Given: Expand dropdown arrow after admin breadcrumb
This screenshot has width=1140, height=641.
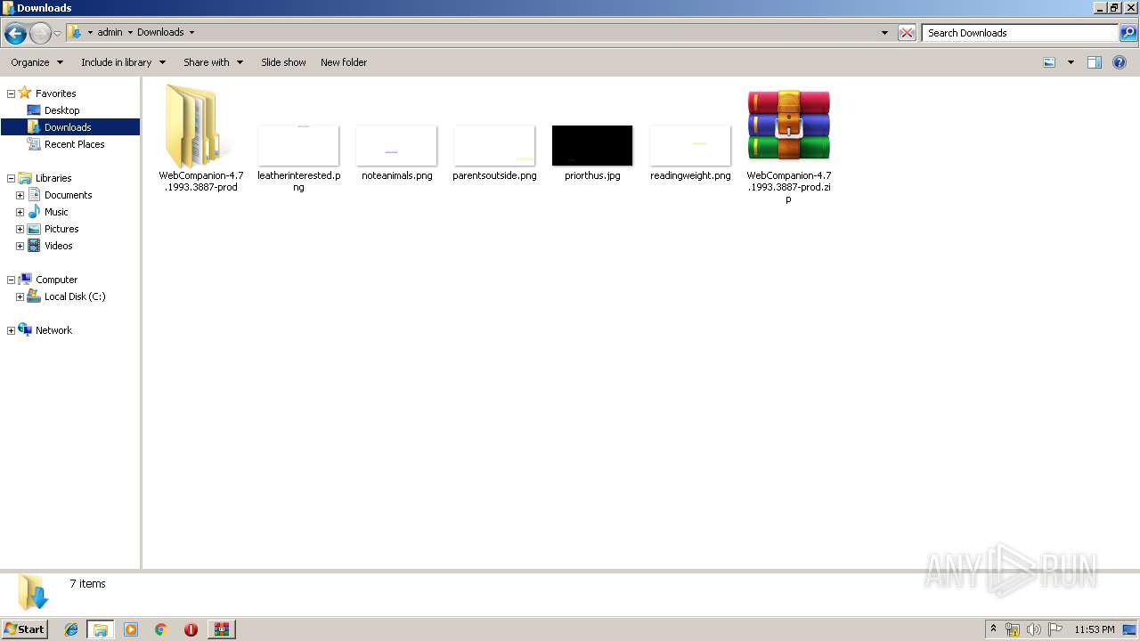Looking at the screenshot, I should point(130,32).
